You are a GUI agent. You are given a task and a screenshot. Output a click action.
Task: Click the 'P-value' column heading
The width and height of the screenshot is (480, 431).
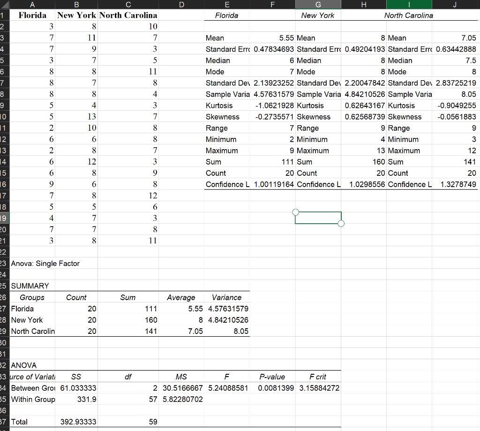(272, 377)
